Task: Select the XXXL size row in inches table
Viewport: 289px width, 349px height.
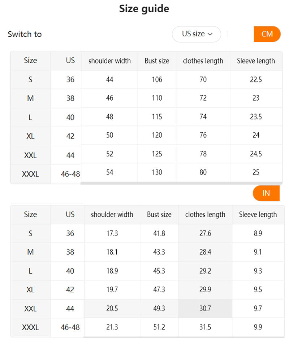Action: click(x=30, y=327)
